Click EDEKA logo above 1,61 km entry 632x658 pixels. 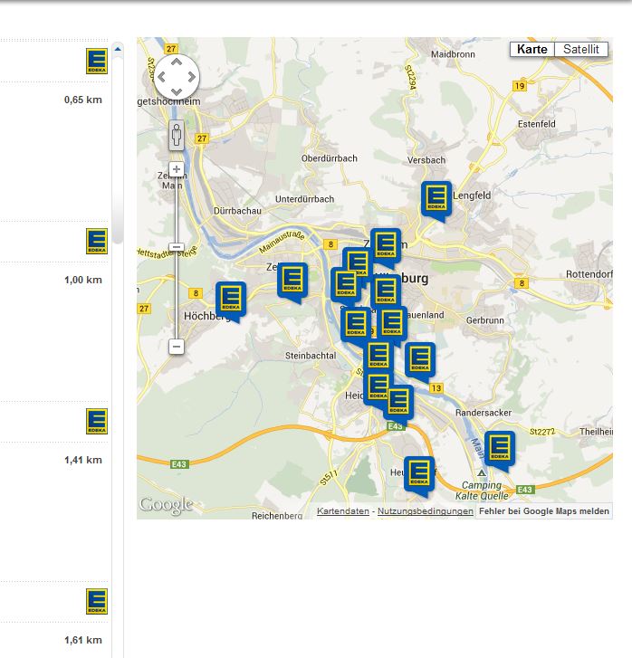click(x=97, y=601)
